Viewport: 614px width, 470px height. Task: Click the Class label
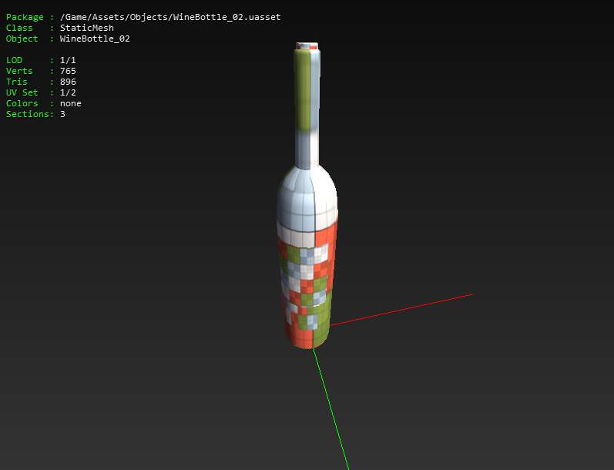coord(19,28)
